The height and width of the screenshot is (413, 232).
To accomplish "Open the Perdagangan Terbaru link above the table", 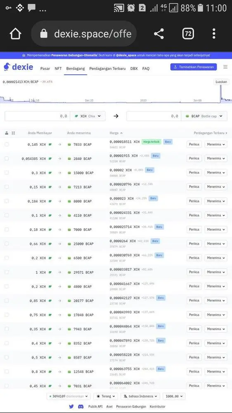I will [x=211, y=133].
